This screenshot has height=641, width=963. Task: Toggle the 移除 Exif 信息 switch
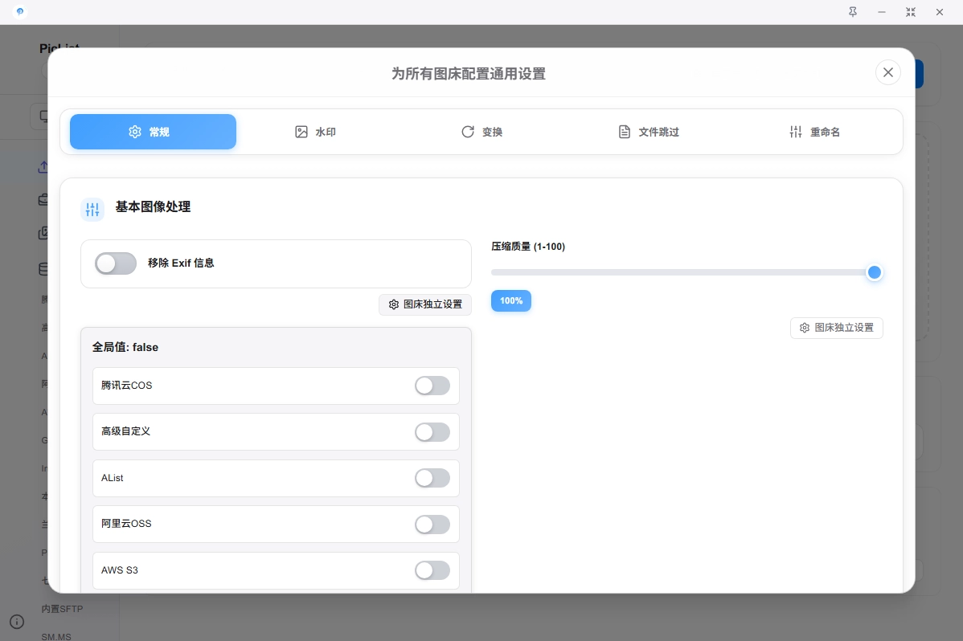115,263
